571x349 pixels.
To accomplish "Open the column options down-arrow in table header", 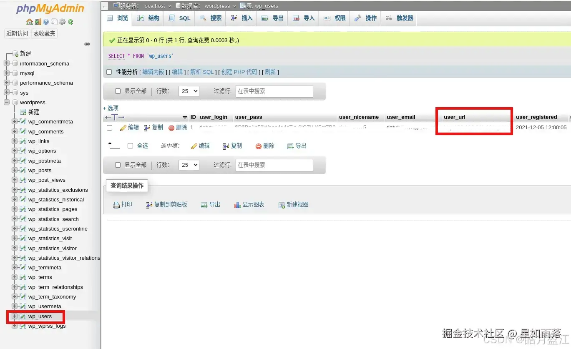I will tap(185, 117).
